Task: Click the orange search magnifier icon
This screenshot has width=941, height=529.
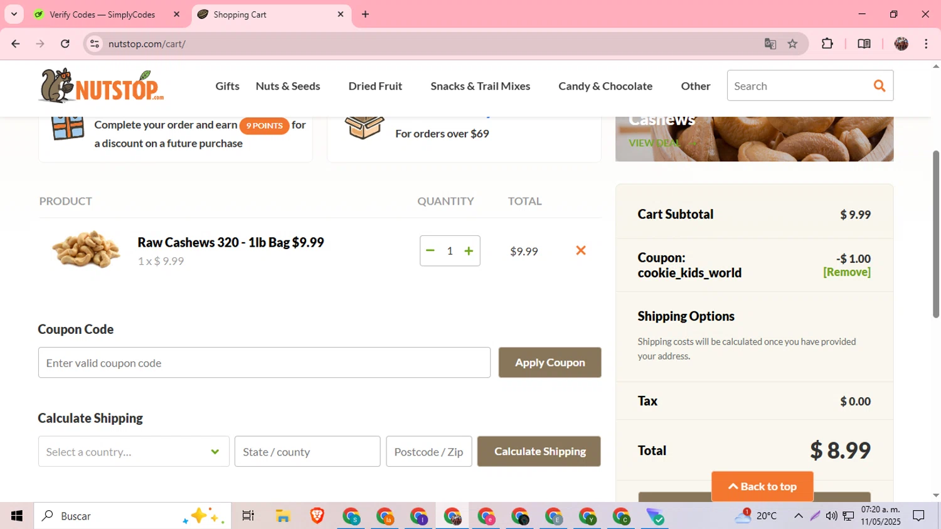Action: [880, 86]
